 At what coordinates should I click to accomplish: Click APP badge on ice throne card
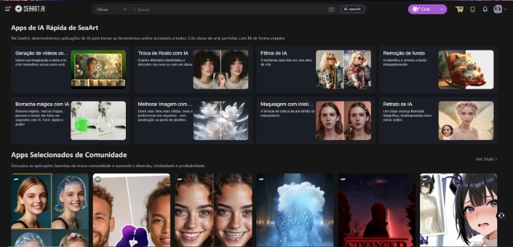pyautogui.click(x=261, y=179)
